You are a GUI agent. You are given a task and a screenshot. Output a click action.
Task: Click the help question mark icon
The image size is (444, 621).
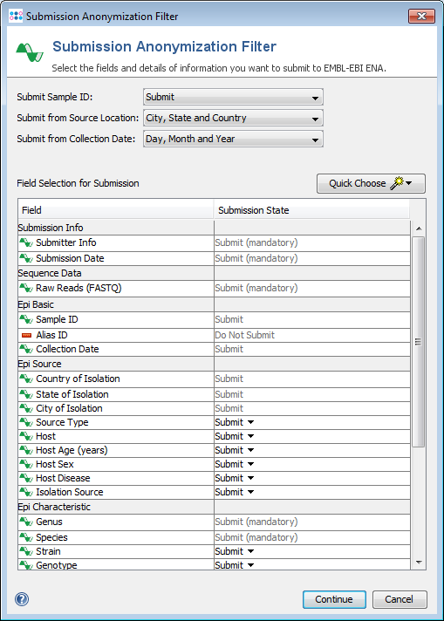22,599
